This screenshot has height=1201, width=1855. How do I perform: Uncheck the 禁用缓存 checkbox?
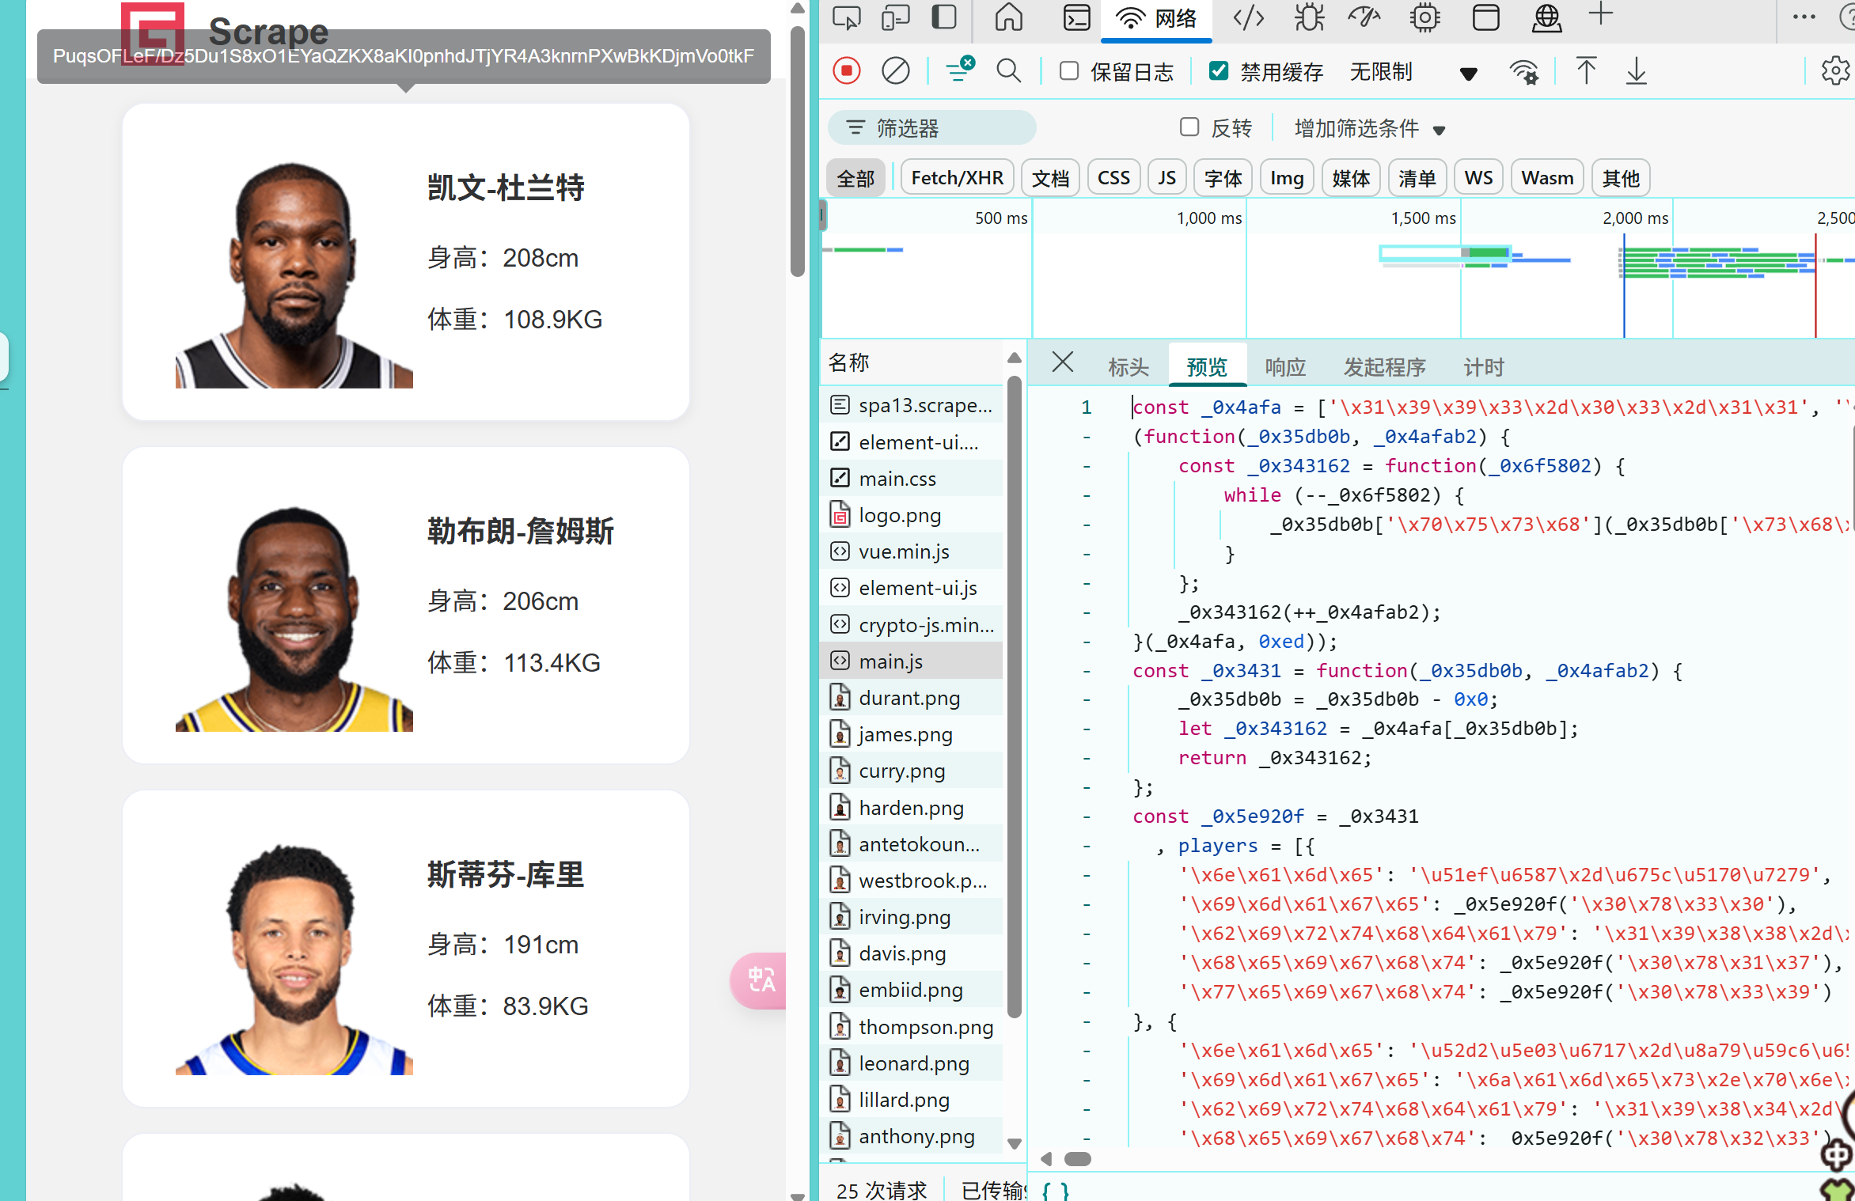click(1217, 70)
